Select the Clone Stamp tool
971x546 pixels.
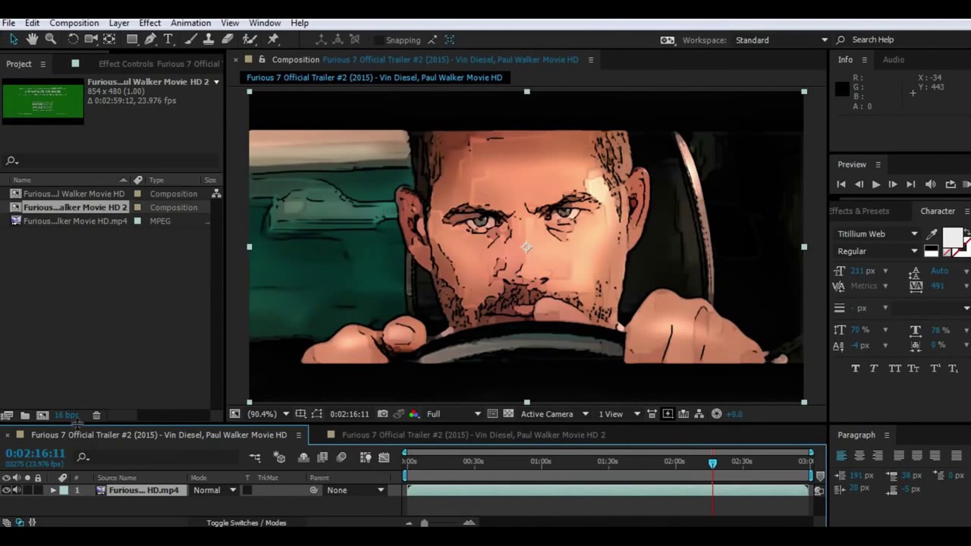click(209, 39)
